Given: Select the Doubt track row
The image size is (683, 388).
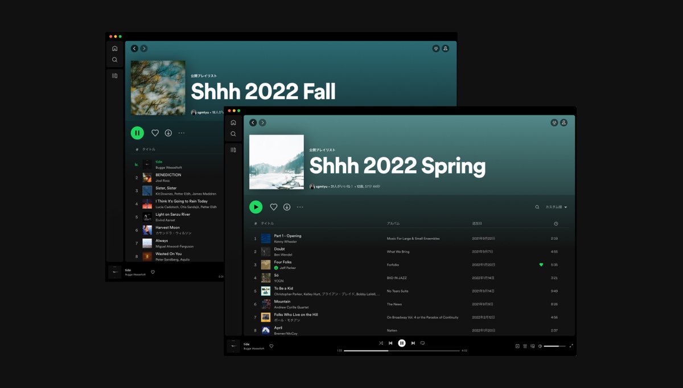Looking at the screenshot, I should (409, 251).
